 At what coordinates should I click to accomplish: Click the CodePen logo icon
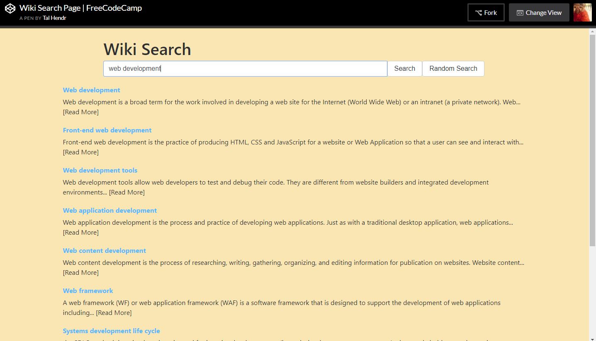(x=10, y=8)
